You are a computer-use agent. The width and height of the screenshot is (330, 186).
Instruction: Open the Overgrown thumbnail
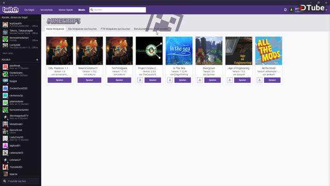pos(209,51)
